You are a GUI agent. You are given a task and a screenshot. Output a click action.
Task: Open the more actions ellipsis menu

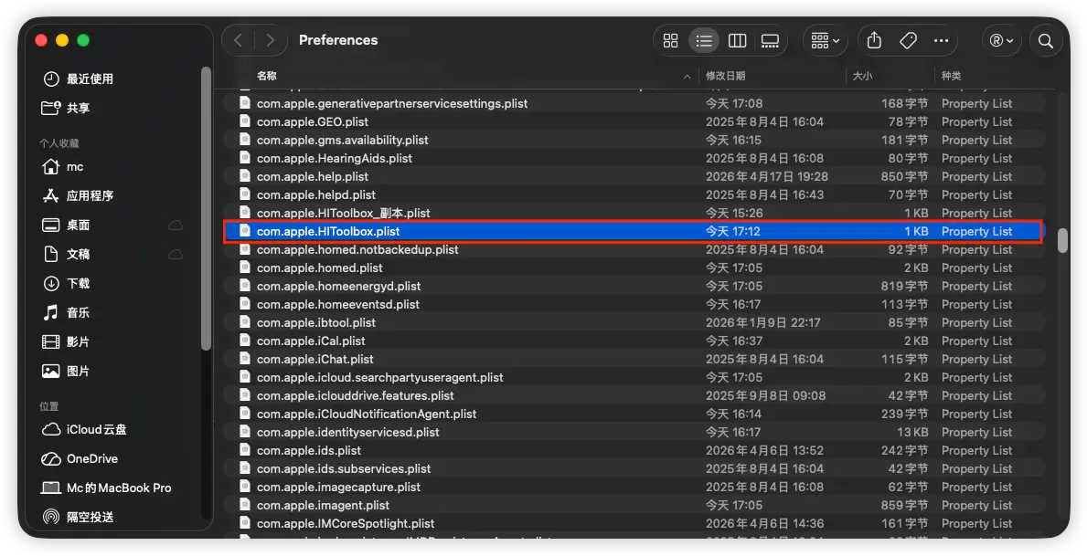click(941, 41)
